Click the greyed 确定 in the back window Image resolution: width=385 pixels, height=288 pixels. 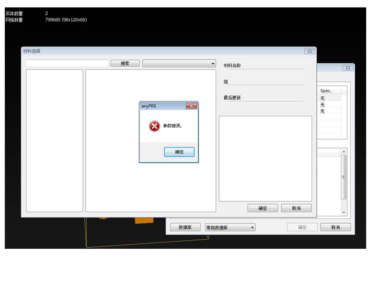pyautogui.click(x=302, y=227)
